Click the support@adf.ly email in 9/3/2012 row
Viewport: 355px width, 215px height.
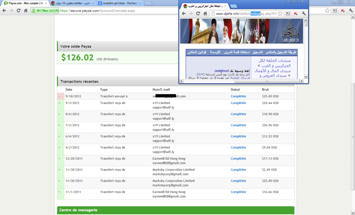[163, 107]
